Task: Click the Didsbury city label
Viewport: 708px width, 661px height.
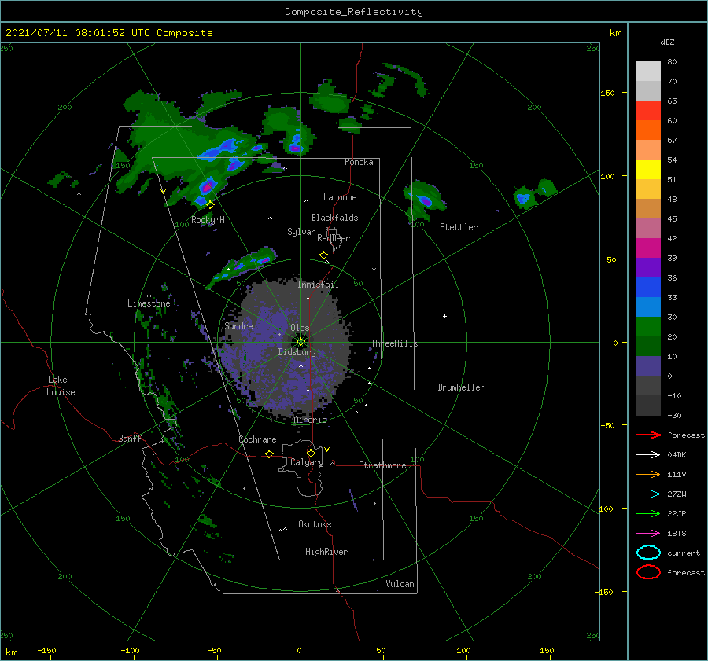Action: (297, 352)
